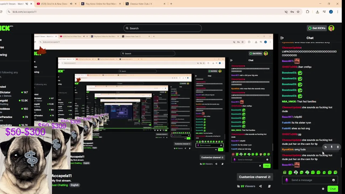Click the first angry green emote in quick bar
The height and width of the screenshot is (194, 345).
285,172
